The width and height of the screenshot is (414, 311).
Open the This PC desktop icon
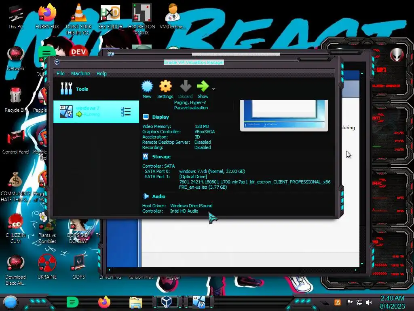pyautogui.click(x=16, y=17)
